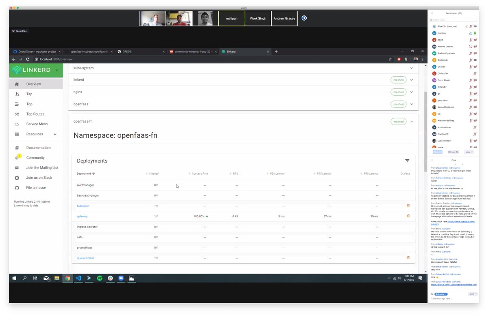Click the participant filter search field
This screenshot has height=315, width=488.
pyautogui.click(x=453, y=19)
